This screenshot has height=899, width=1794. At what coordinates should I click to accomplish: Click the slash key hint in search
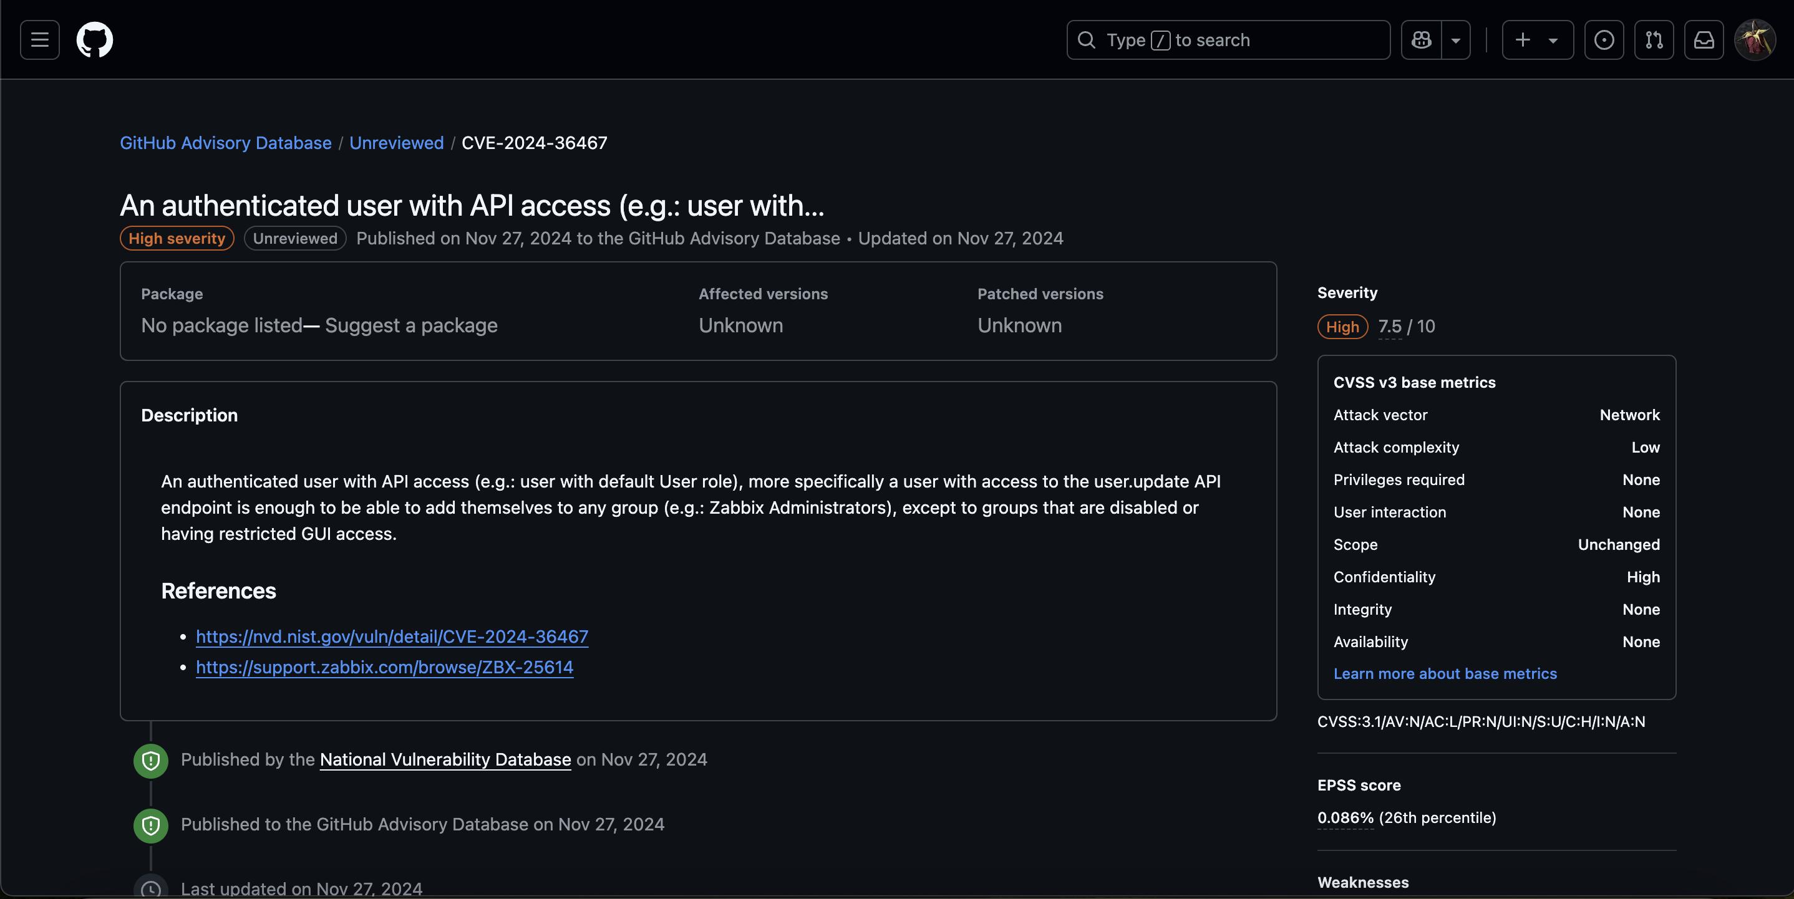pyautogui.click(x=1160, y=40)
